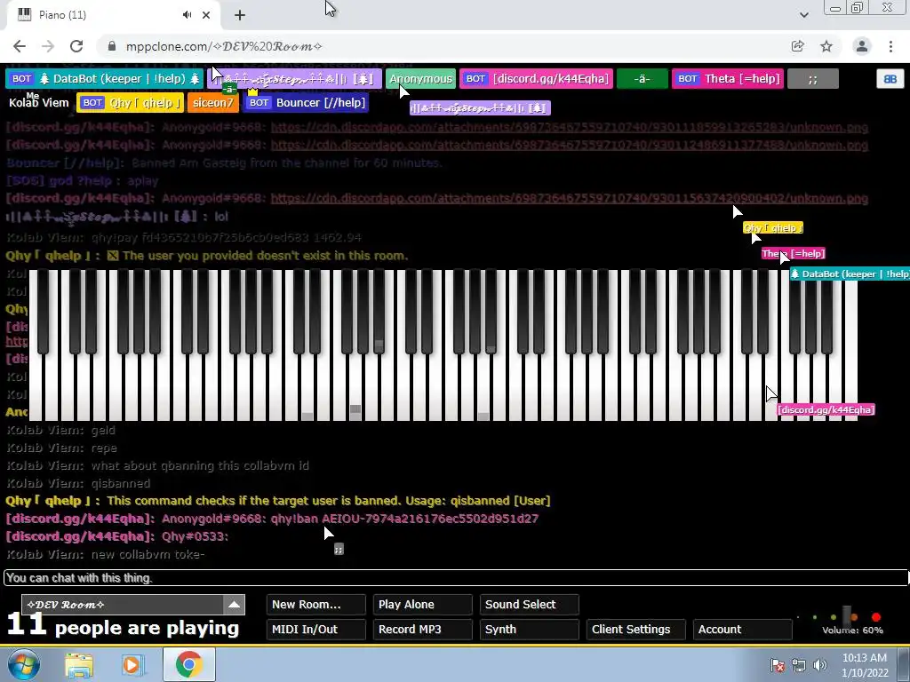
Task: Click the Kolab Viem user tag
Action: (x=39, y=103)
